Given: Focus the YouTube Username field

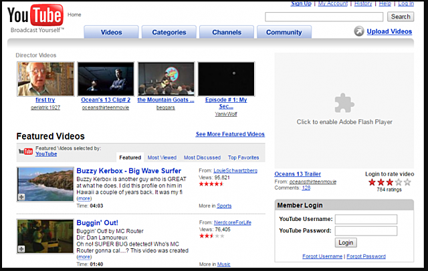Looking at the screenshot, I should pyautogui.click(x=366, y=219).
